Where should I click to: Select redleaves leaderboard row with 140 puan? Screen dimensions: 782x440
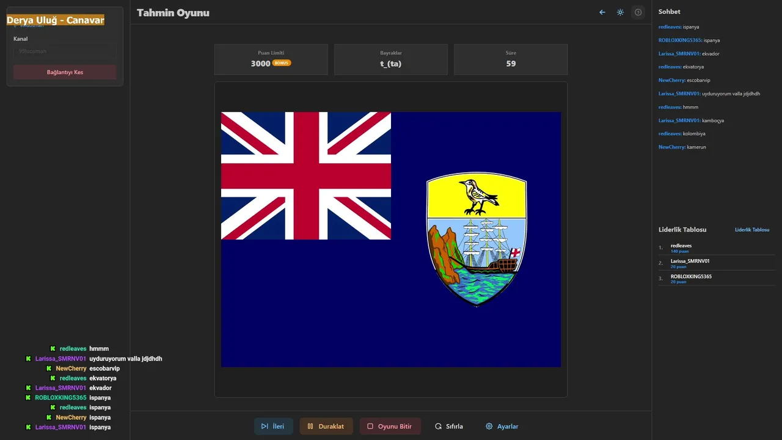click(x=717, y=248)
